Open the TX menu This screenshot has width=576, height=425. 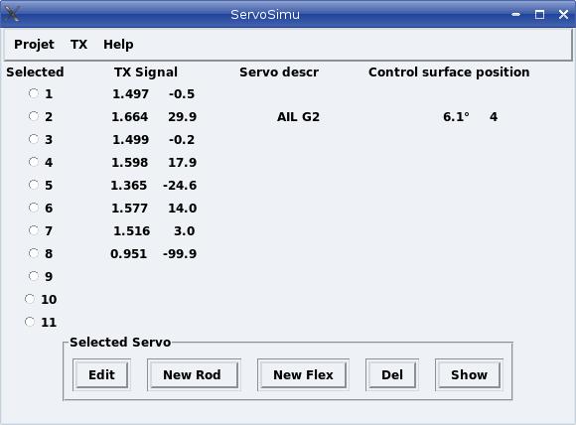(x=79, y=45)
